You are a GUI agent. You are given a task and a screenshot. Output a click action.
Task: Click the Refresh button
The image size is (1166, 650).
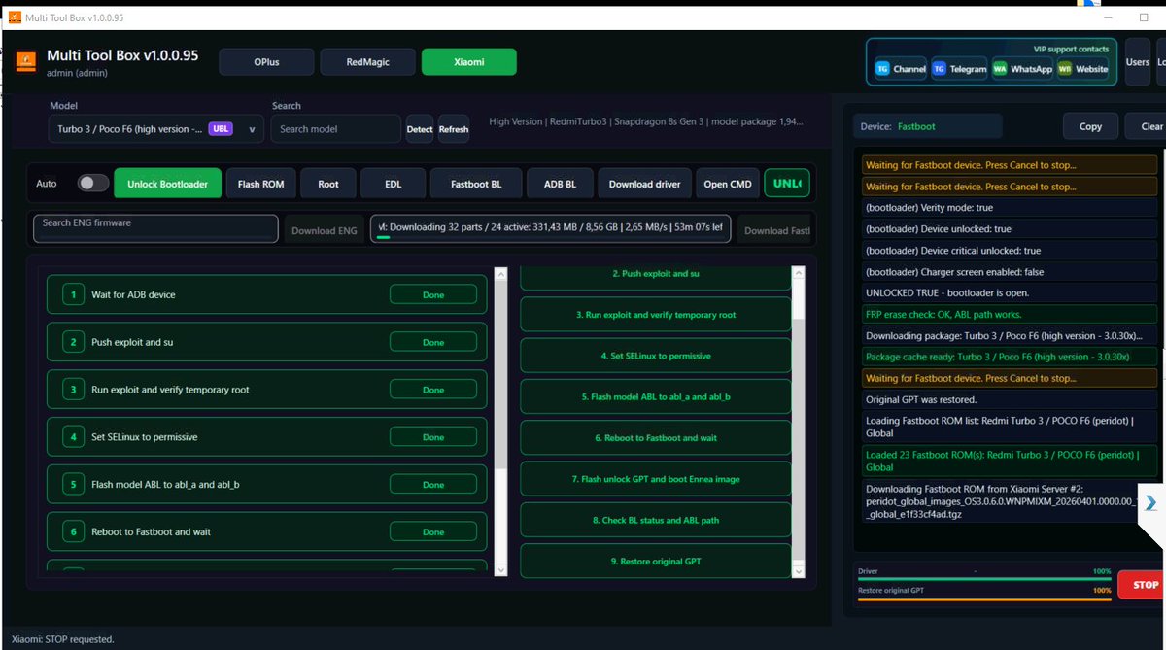click(454, 129)
